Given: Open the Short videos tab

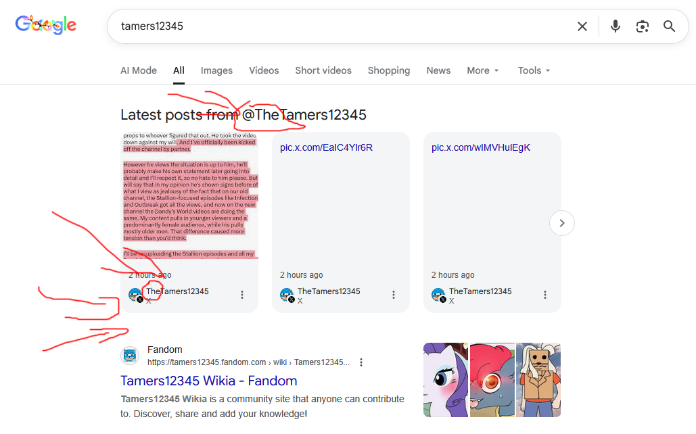Looking at the screenshot, I should [323, 70].
